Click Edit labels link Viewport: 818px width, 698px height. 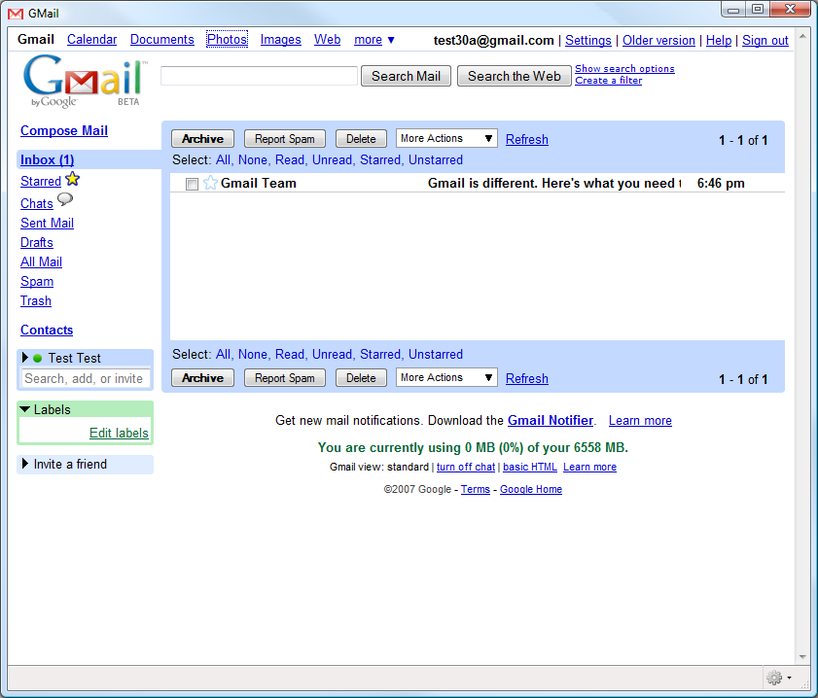tap(119, 434)
